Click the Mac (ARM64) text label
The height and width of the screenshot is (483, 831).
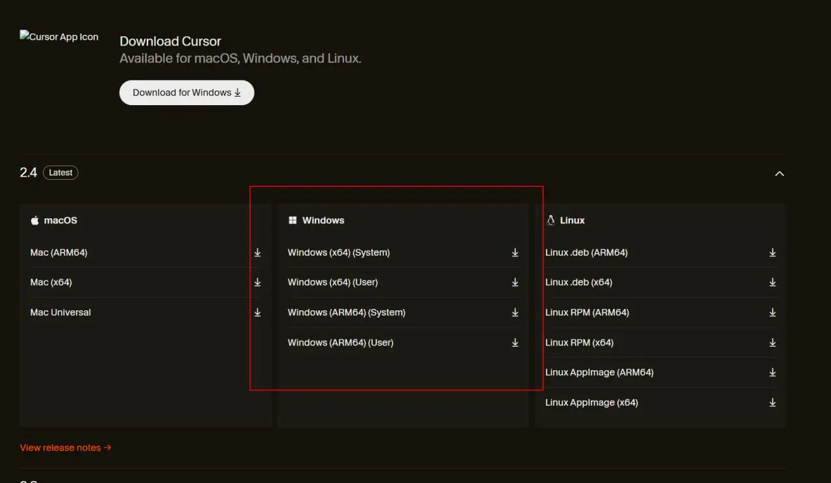pyautogui.click(x=58, y=253)
